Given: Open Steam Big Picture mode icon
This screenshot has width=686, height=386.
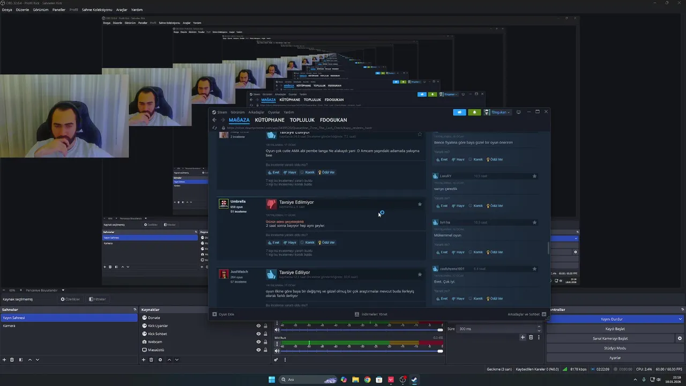Looking at the screenshot, I should pos(518,112).
